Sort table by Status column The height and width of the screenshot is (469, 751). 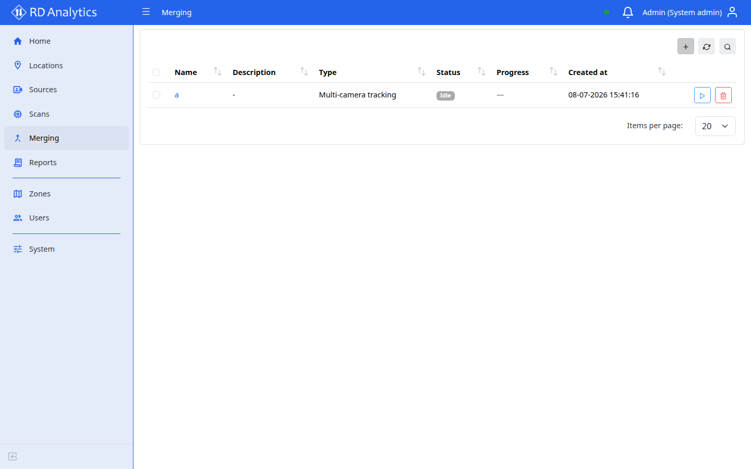click(x=481, y=72)
